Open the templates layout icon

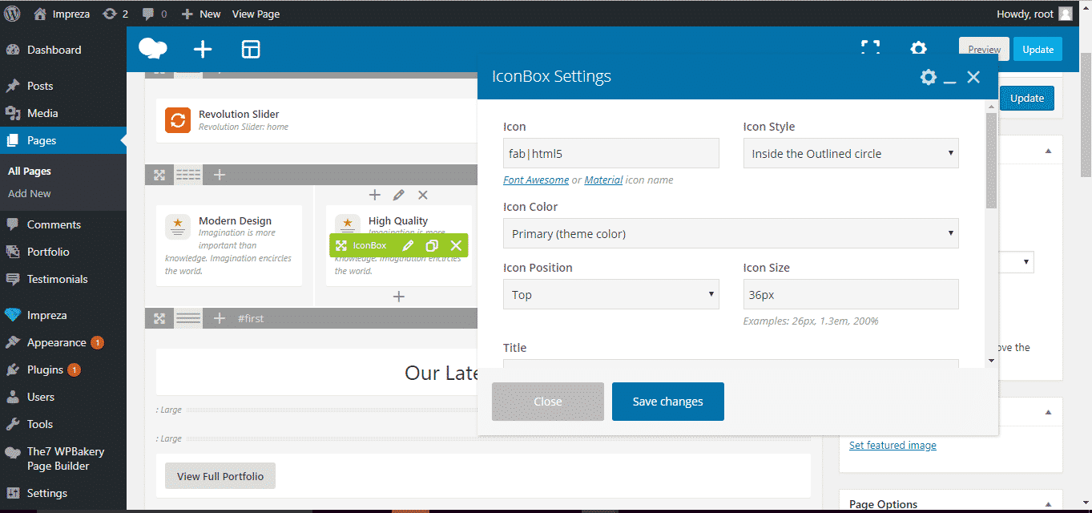click(x=251, y=49)
